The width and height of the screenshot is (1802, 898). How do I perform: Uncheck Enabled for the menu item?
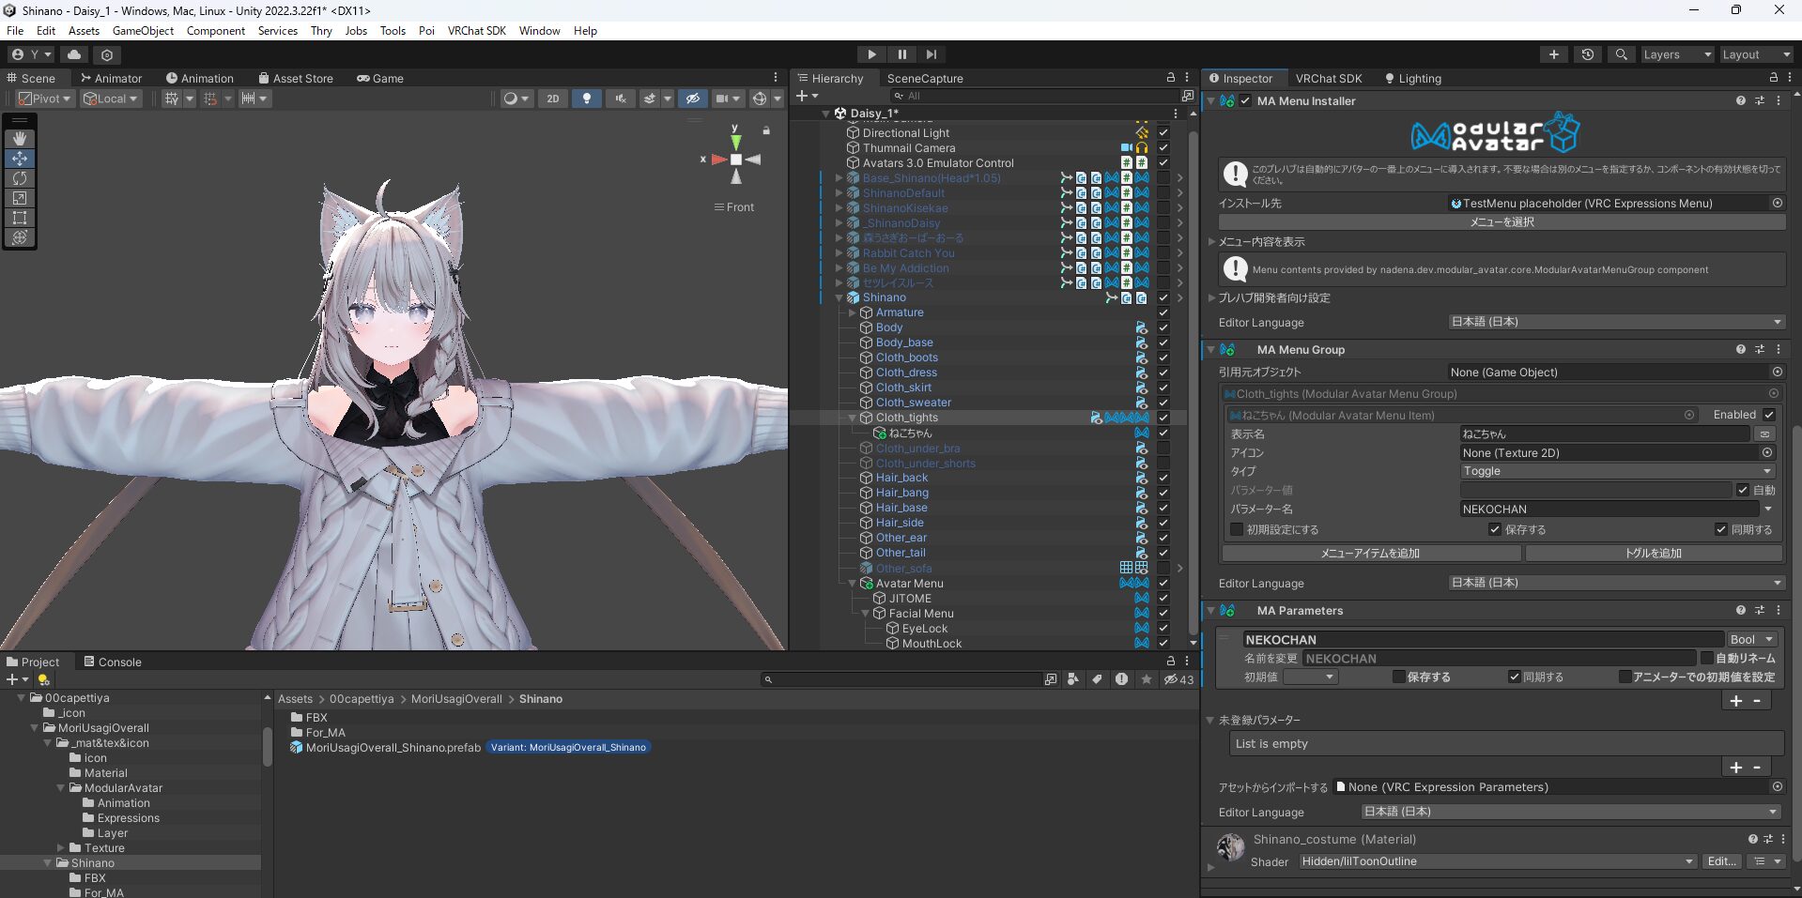1769,415
